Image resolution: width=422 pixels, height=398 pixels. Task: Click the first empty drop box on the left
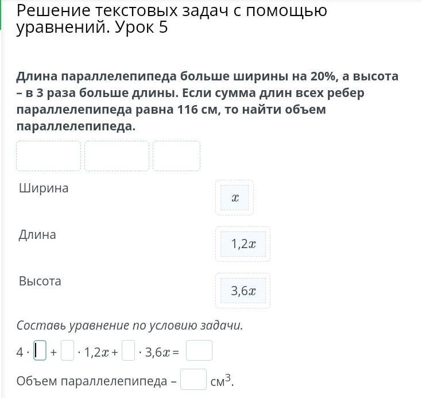pyautogui.click(x=48, y=156)
